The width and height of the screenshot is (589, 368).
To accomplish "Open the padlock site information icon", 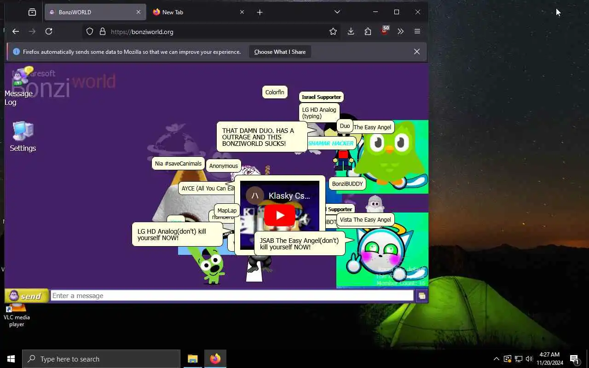I will pyautogui.click(x=103, y=31).
